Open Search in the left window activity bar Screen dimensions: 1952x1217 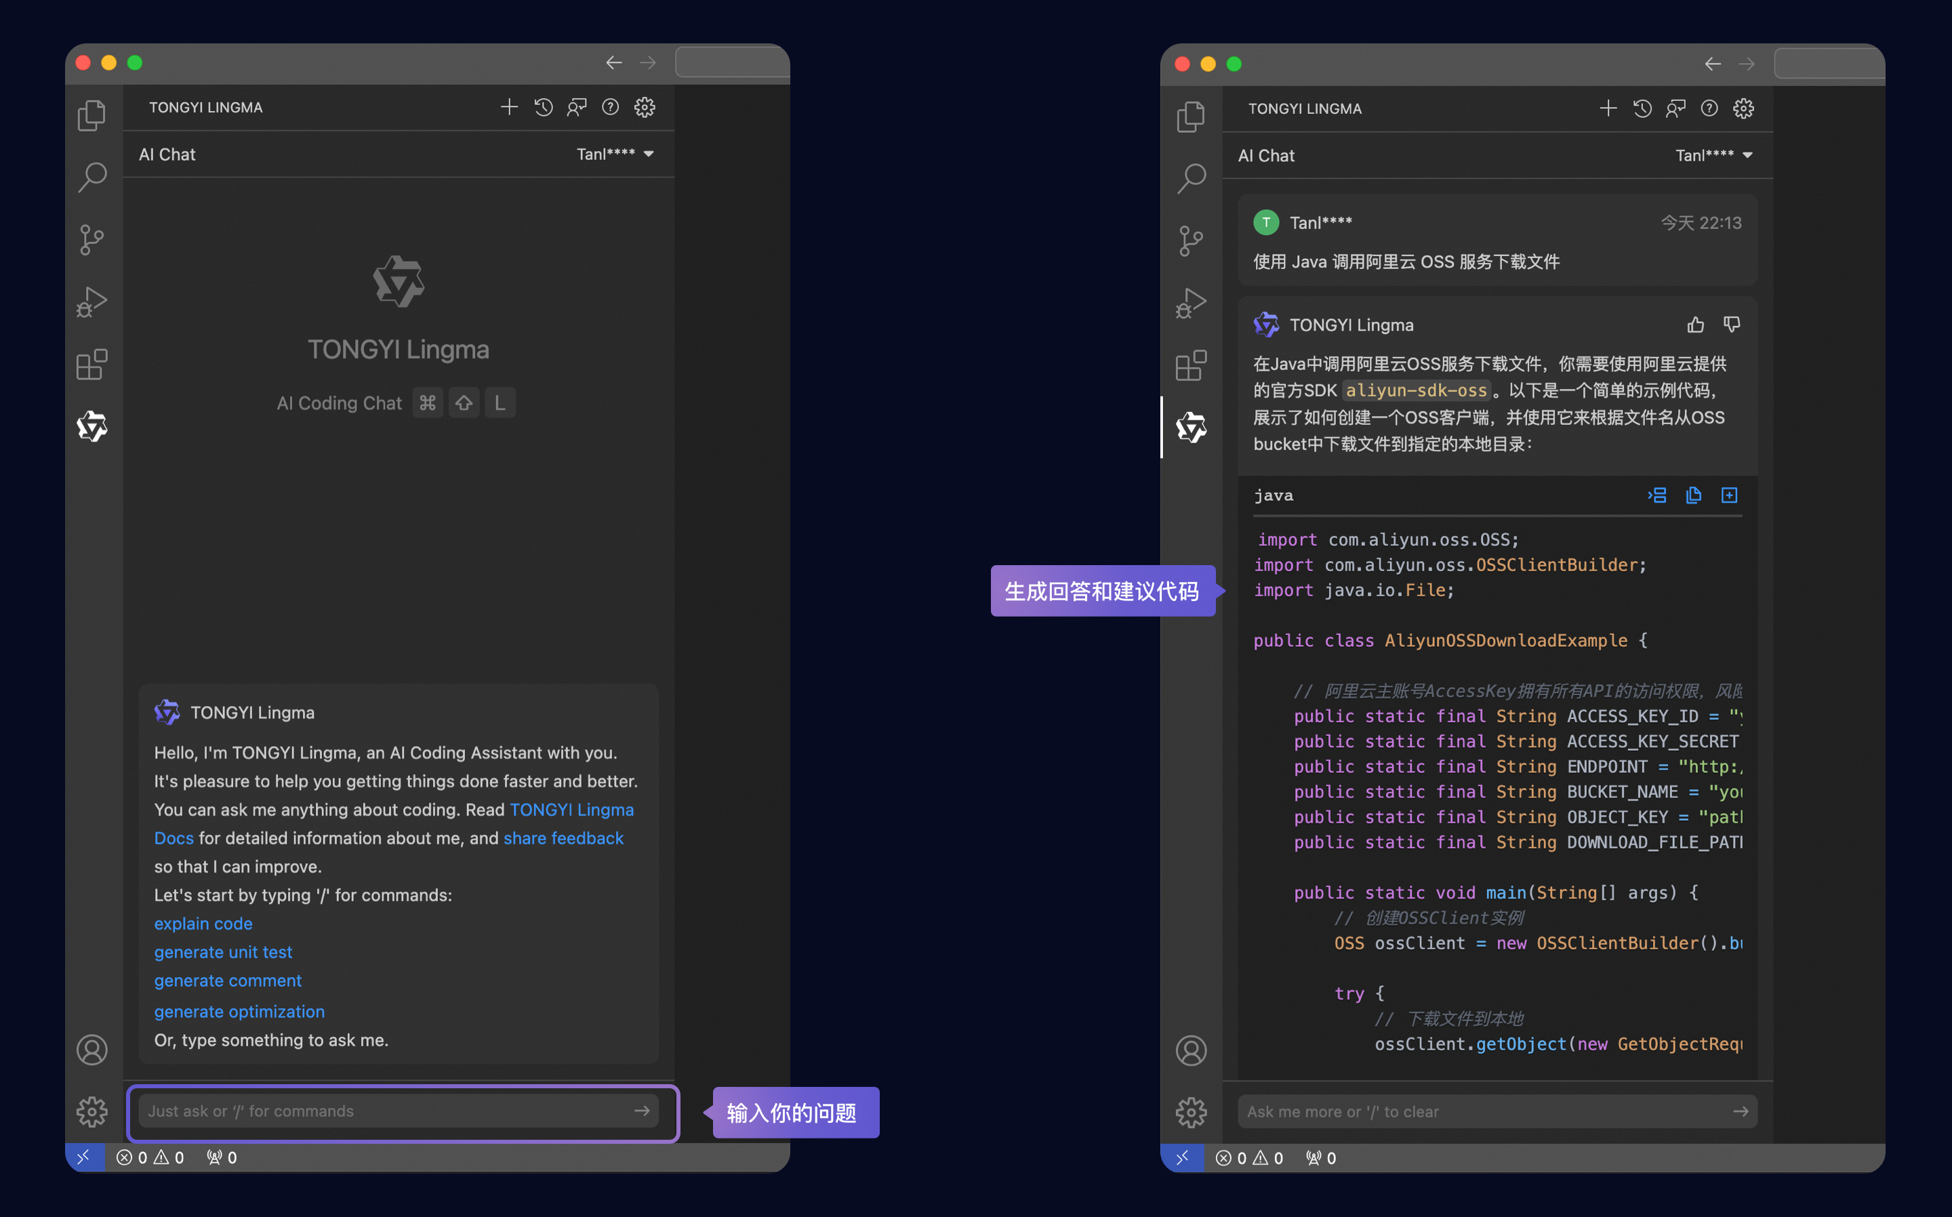[91, 177]
